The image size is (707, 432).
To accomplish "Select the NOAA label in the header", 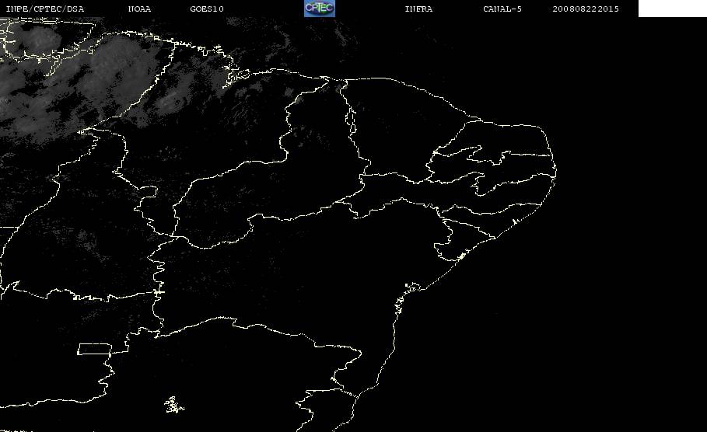I will pos(139,9).
